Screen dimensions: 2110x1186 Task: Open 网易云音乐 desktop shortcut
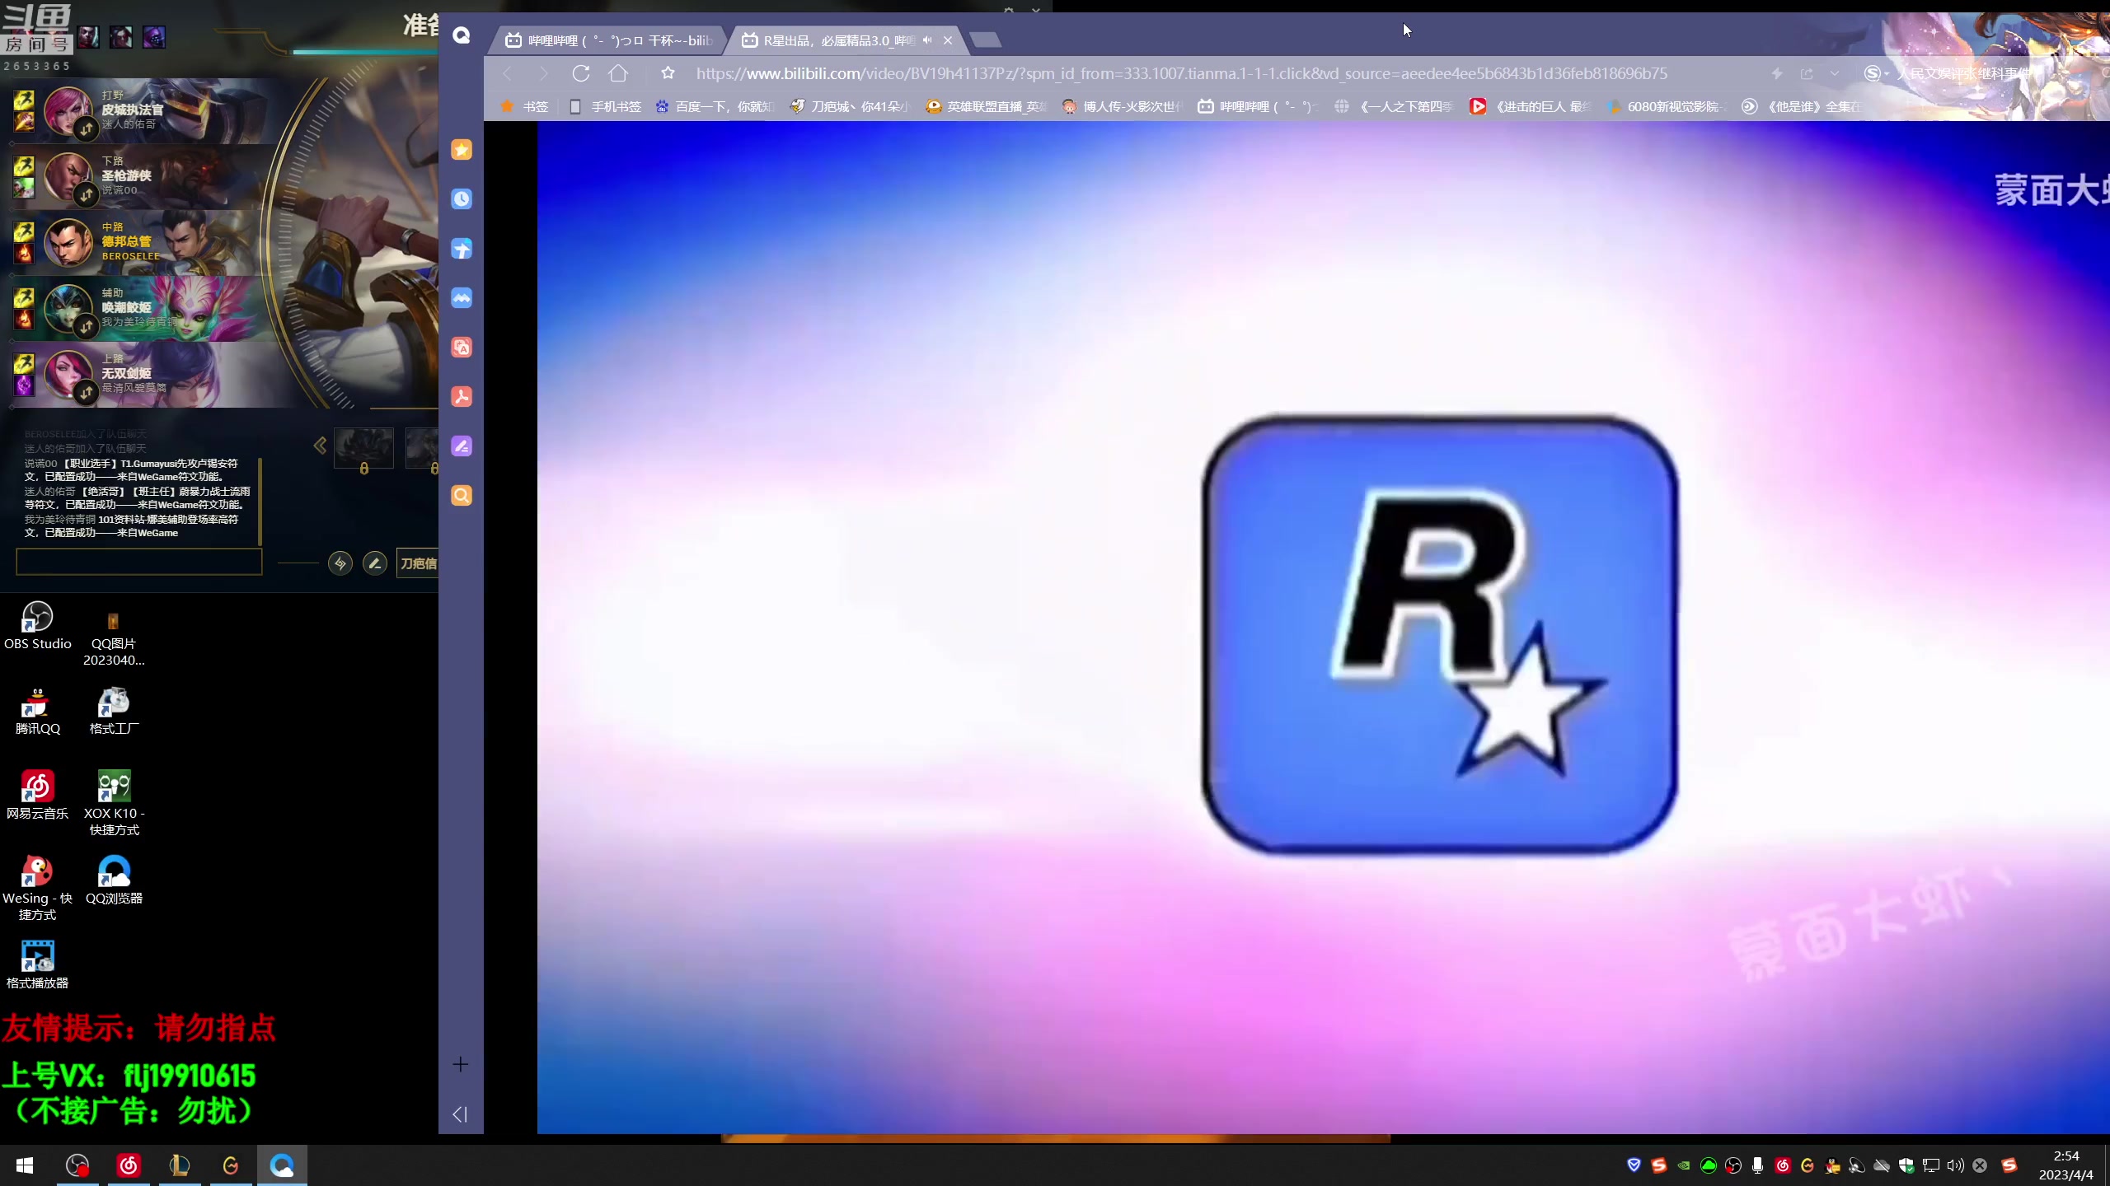pos(38,796)
